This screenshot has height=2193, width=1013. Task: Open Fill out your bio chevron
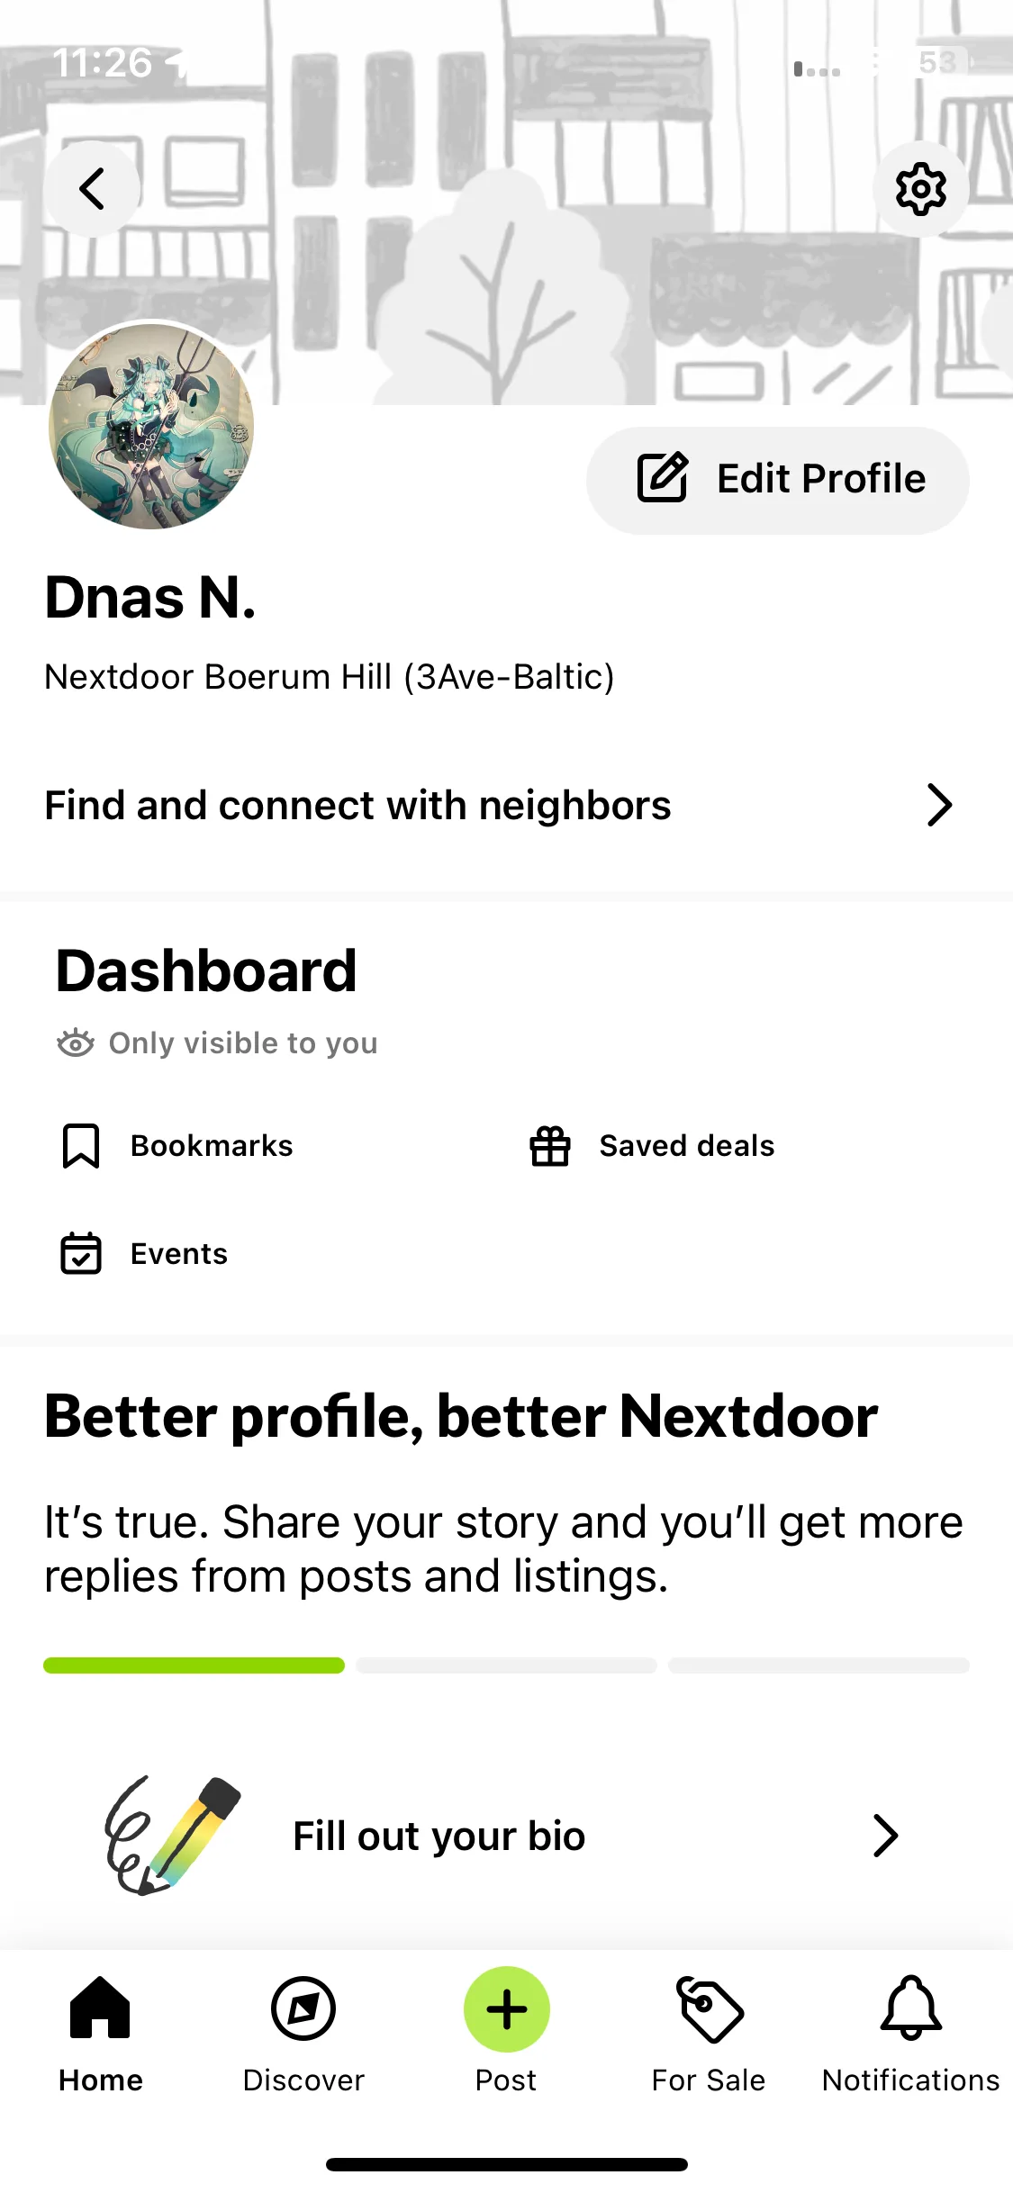tap(886, 1837)
